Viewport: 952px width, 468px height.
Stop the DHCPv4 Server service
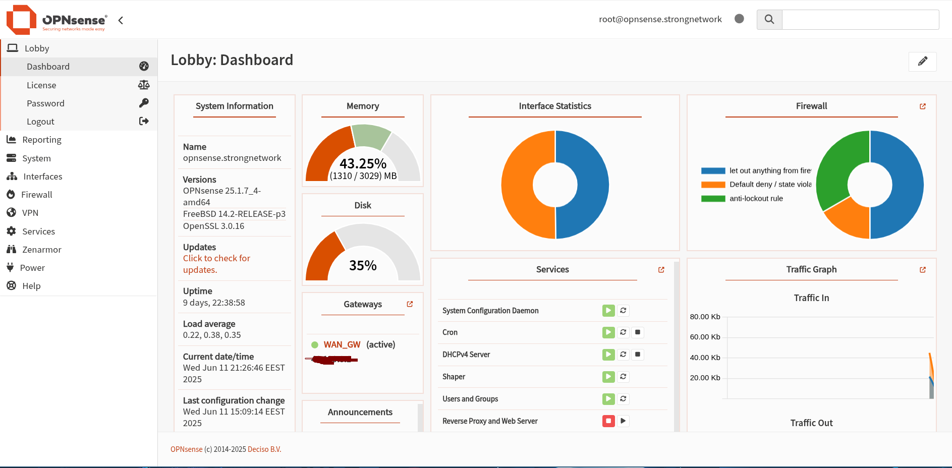pos(638,355)
